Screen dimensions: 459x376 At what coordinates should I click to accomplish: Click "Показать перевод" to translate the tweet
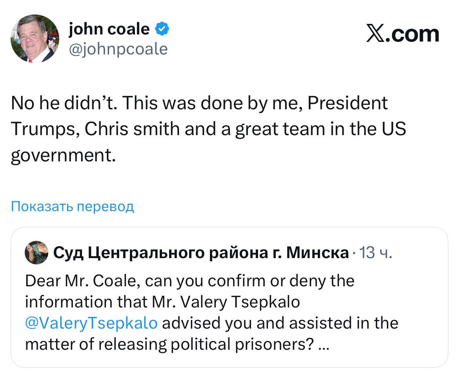73,206
